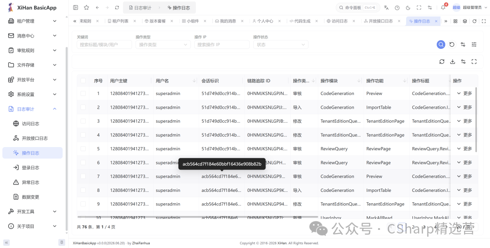Open 异常日志 in sidebar
This screenshot has height=248, width=490.
click(x=33, y=182)
